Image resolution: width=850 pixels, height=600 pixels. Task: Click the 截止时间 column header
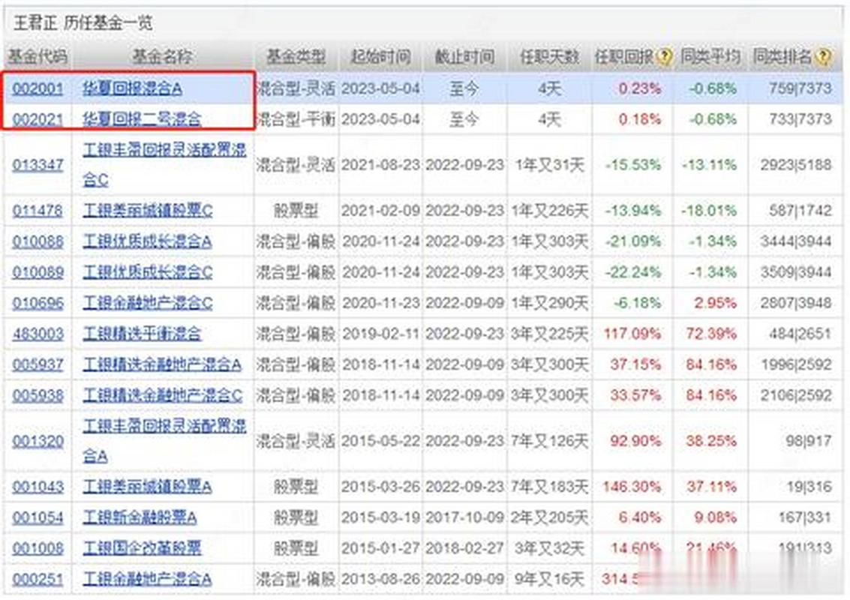pos(464,56)
